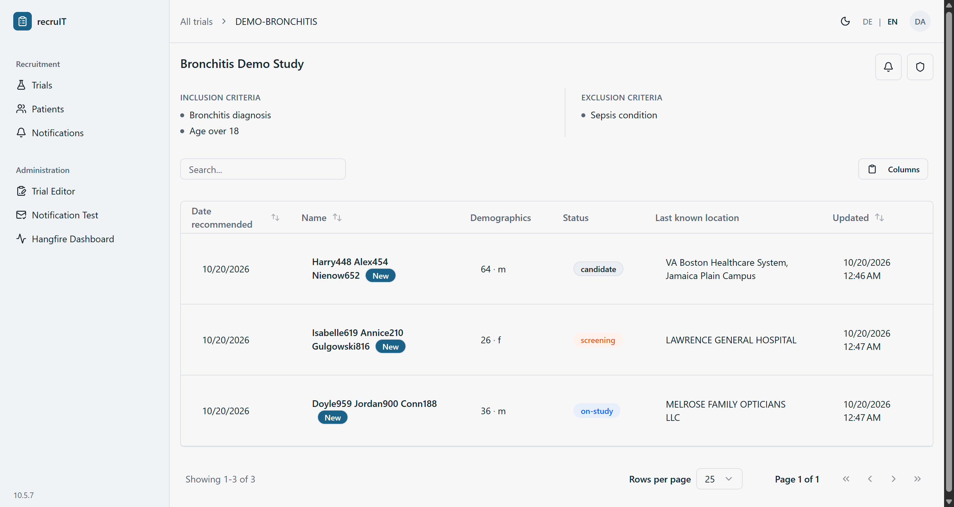Toggle dark mode moon icon
The height and width of the screenshot is (507, 954).
pyautogui.click(x=845, y=22)
